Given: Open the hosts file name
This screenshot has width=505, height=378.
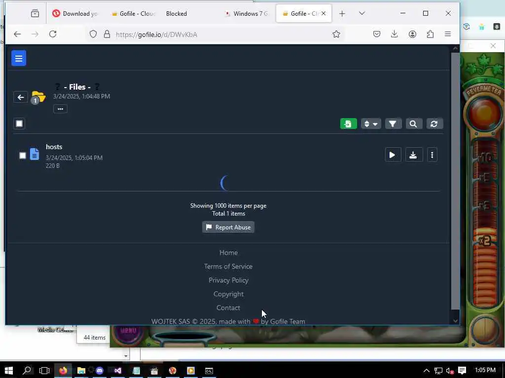Looking at the screenshot, I should tap(54, 147).
